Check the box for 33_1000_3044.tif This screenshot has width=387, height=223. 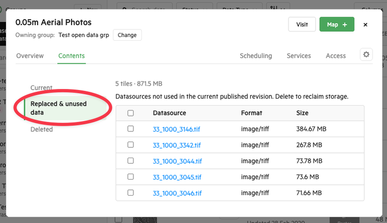131,161
